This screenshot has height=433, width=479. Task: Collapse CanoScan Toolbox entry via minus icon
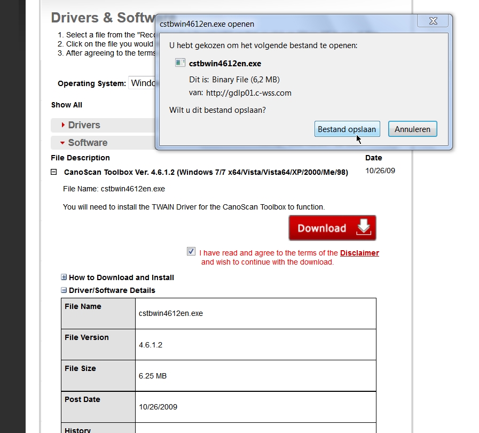pos(54,172)
